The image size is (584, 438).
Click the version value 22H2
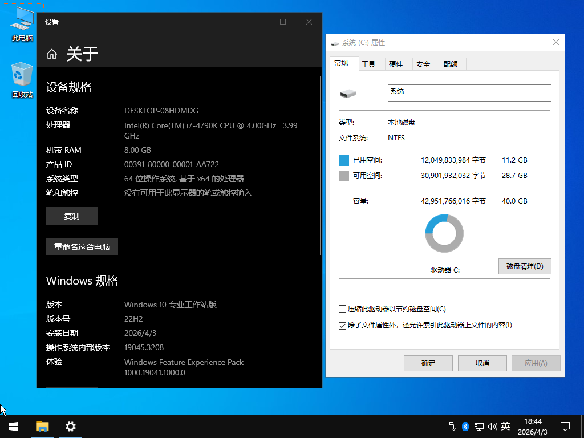point(133,319)
